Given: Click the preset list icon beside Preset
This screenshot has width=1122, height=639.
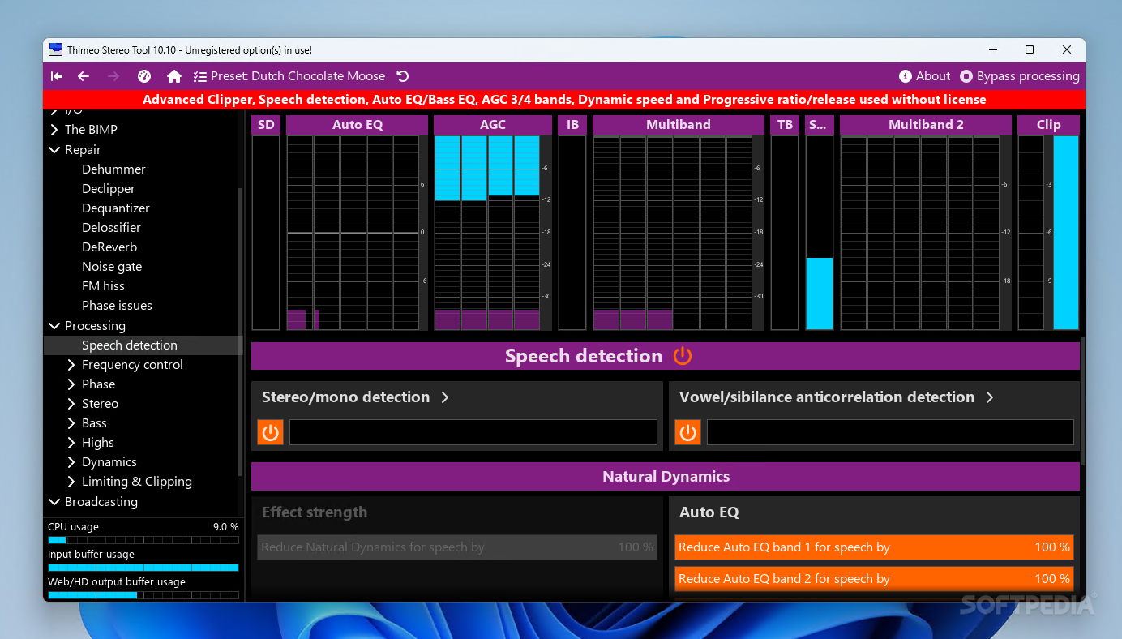Looking at the screenshot, I should click(200, 76).
